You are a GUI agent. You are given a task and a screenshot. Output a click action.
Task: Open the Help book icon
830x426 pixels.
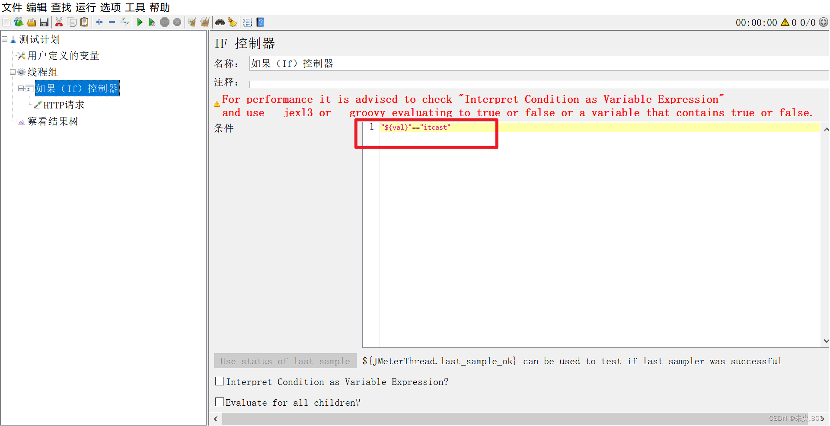click(x=260, y=22)
